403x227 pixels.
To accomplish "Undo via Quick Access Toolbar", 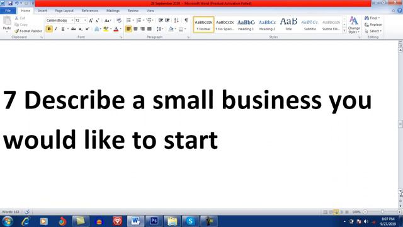I will click(17, 3).
